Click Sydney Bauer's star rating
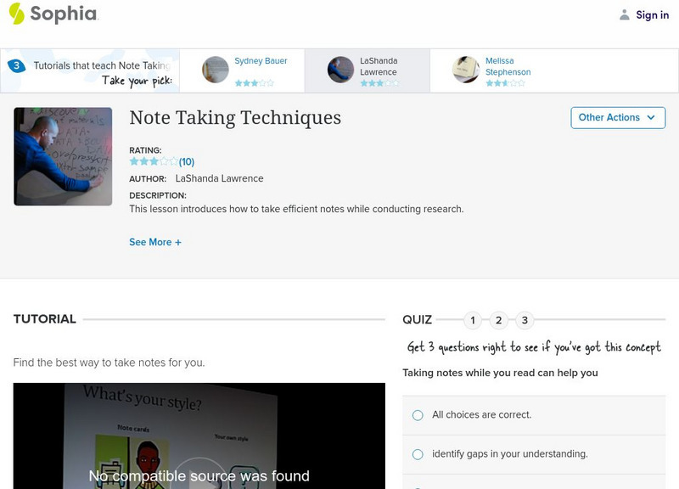This screenshot has width=679, height=489. (254, 82)
